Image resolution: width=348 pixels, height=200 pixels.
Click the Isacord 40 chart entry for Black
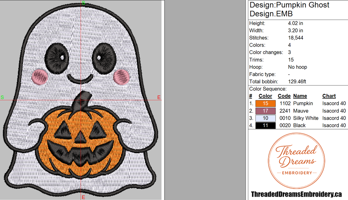(x=334, y=125)
